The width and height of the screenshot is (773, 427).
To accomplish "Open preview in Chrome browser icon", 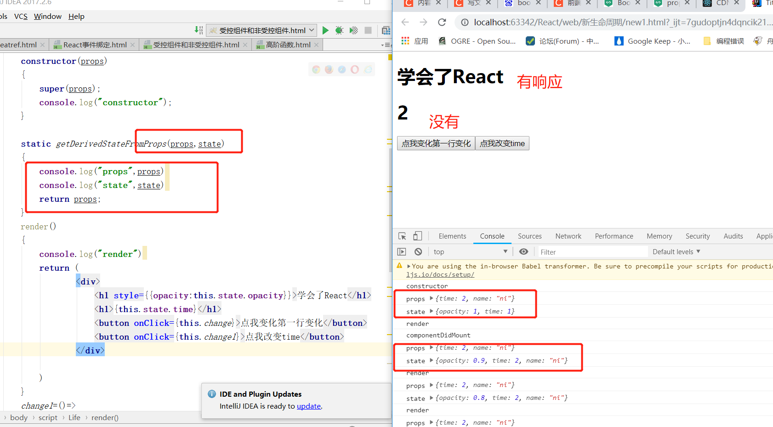I will [x=316, y=69].
